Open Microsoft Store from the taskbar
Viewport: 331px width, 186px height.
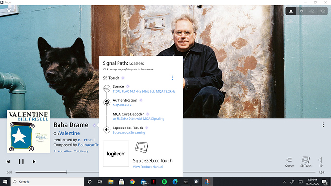pyautogui.click(x=121, y=182)
